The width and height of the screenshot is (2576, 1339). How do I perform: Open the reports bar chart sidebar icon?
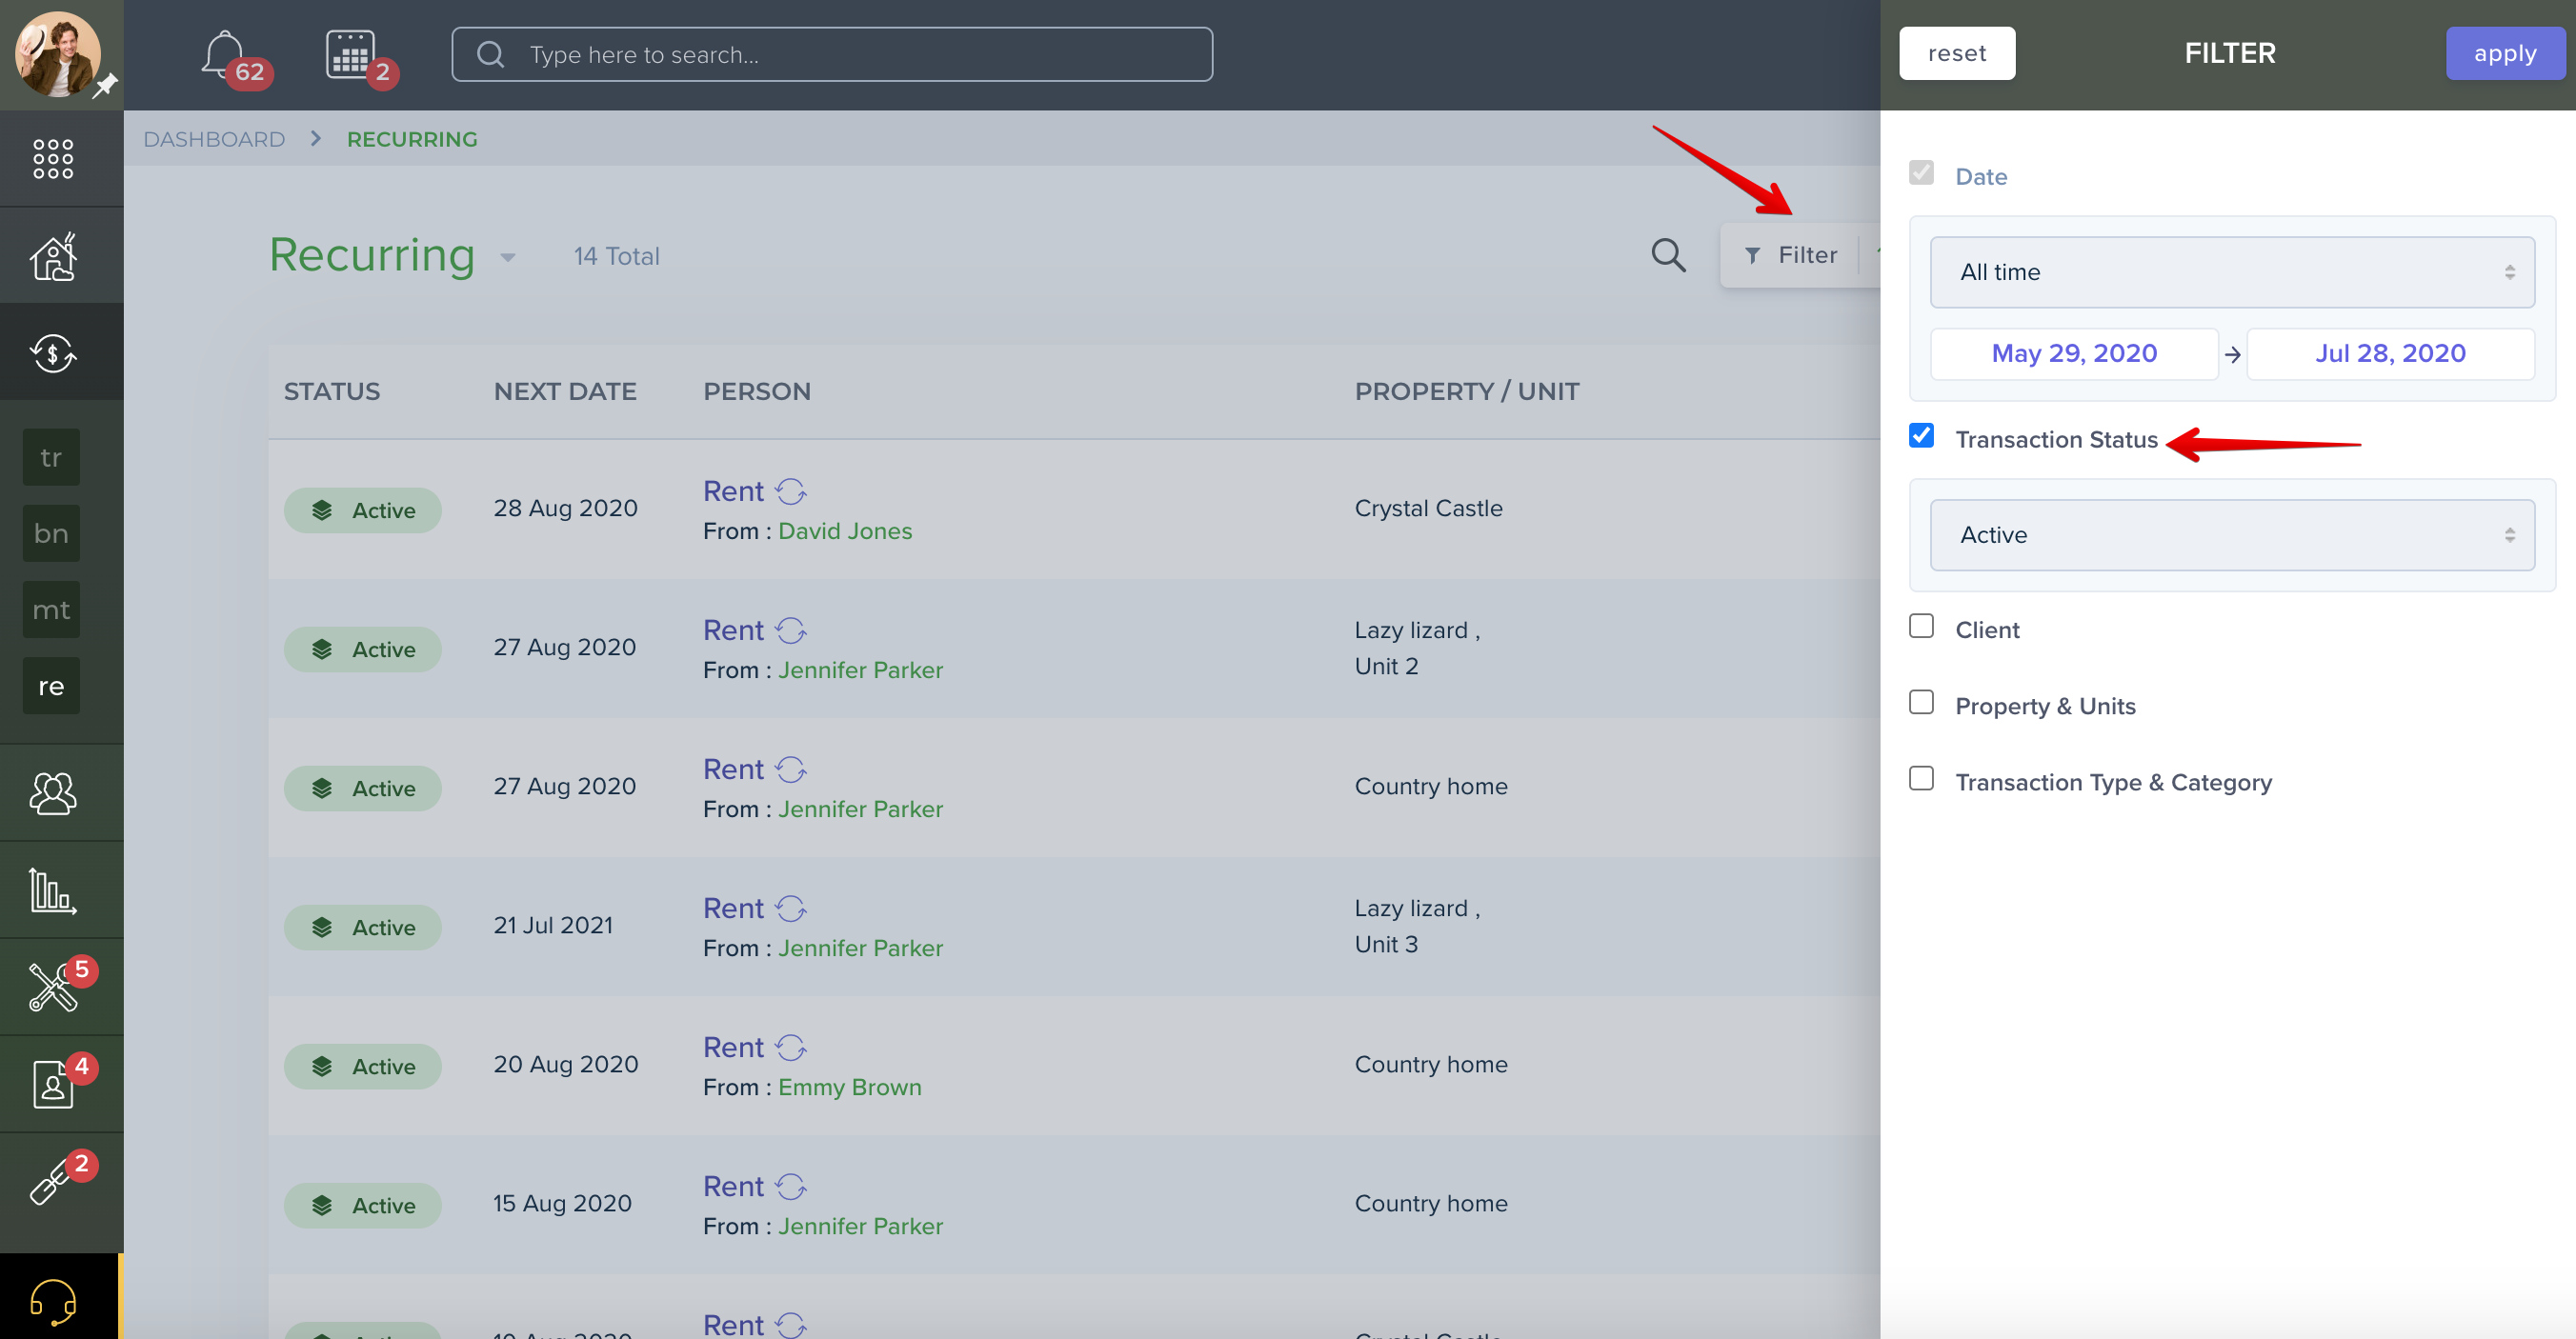(53, 890)
